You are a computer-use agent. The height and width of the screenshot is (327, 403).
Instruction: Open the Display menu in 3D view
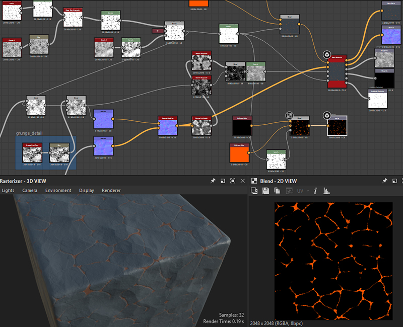(x=86, y=191)
